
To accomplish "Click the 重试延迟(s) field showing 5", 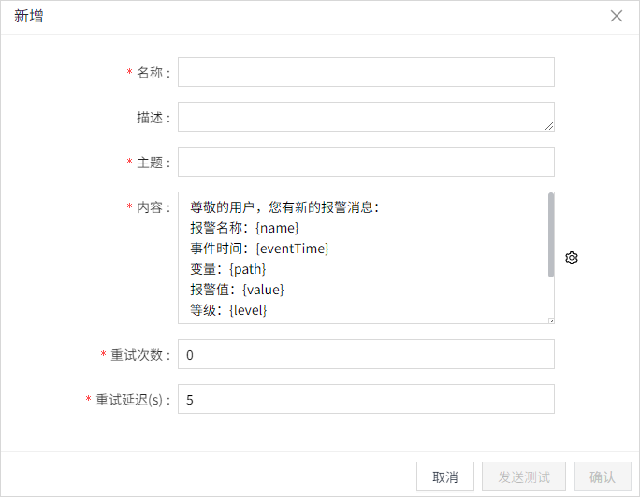I will point(366,399).
